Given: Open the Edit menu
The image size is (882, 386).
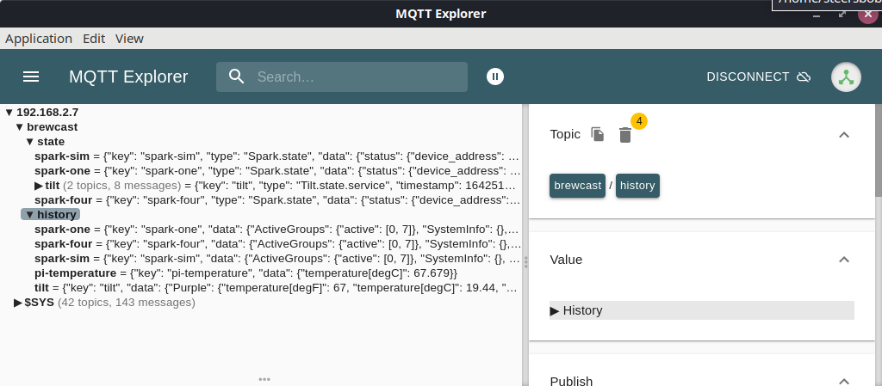Looking at the screenshot, I should tap(94, 39).
